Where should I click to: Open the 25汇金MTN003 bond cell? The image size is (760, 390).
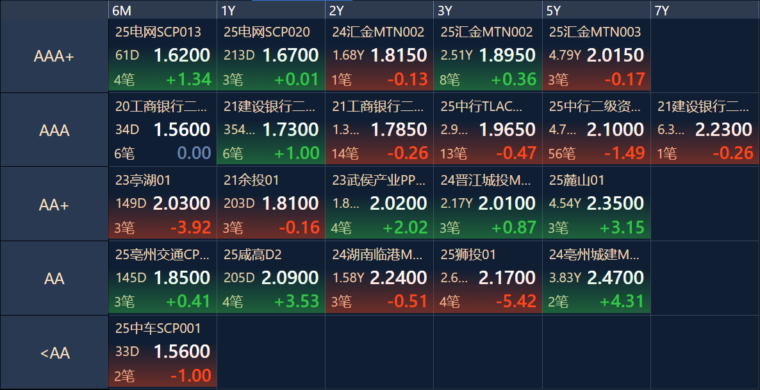click(x=597, y=56)
